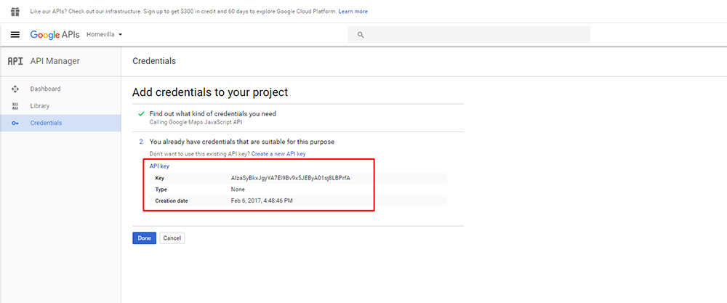Image resolution: width=727 pixels, height=303 pixels.
Task: Click Create a new API key link
Action: pyautogui.click(x=278, y=154)
